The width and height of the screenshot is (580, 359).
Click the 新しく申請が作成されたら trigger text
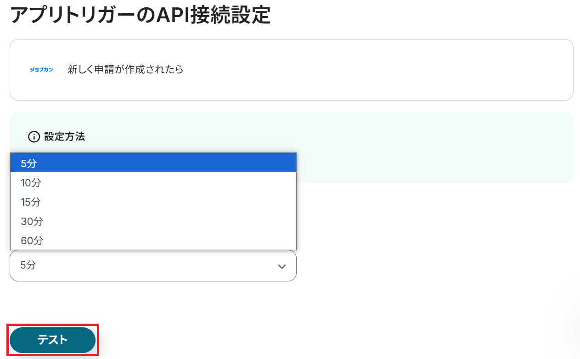(x=125, y=70)
